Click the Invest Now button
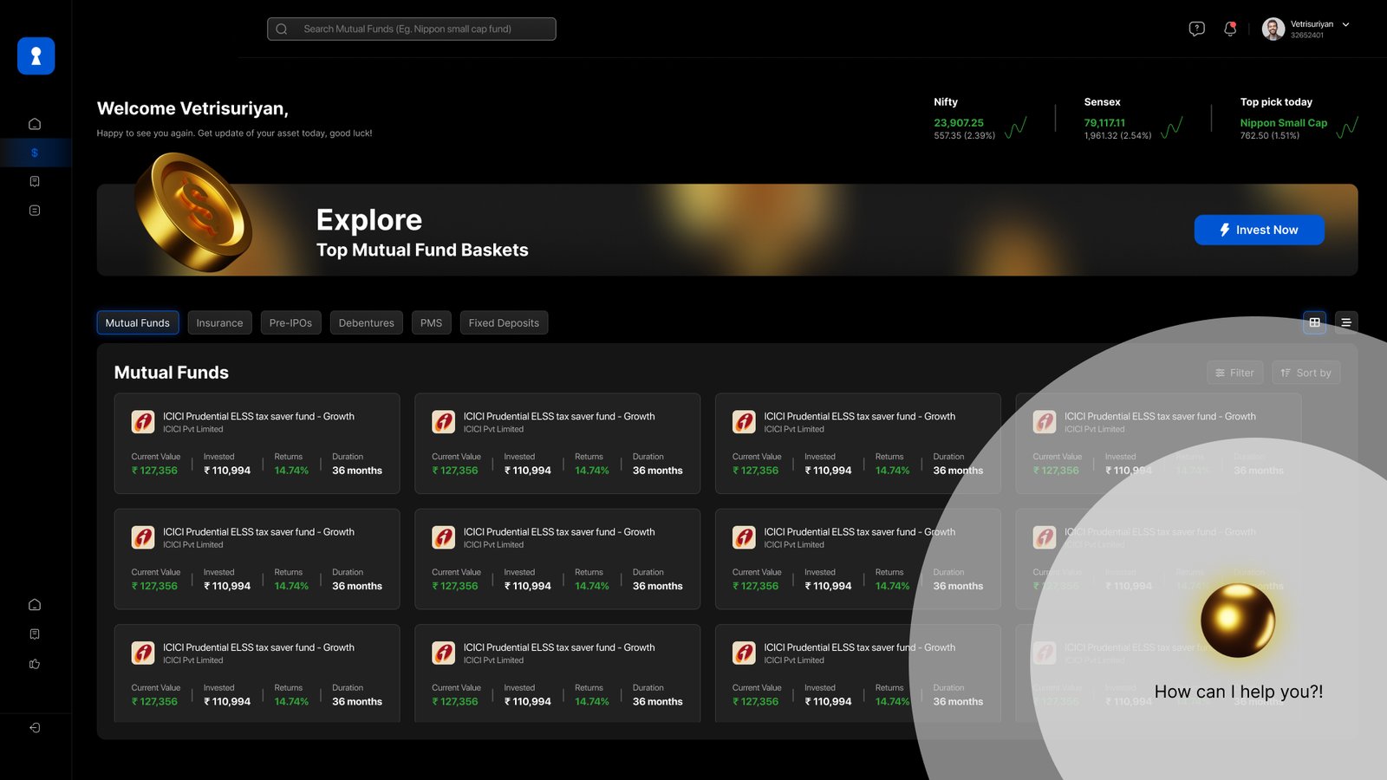 1259,230
